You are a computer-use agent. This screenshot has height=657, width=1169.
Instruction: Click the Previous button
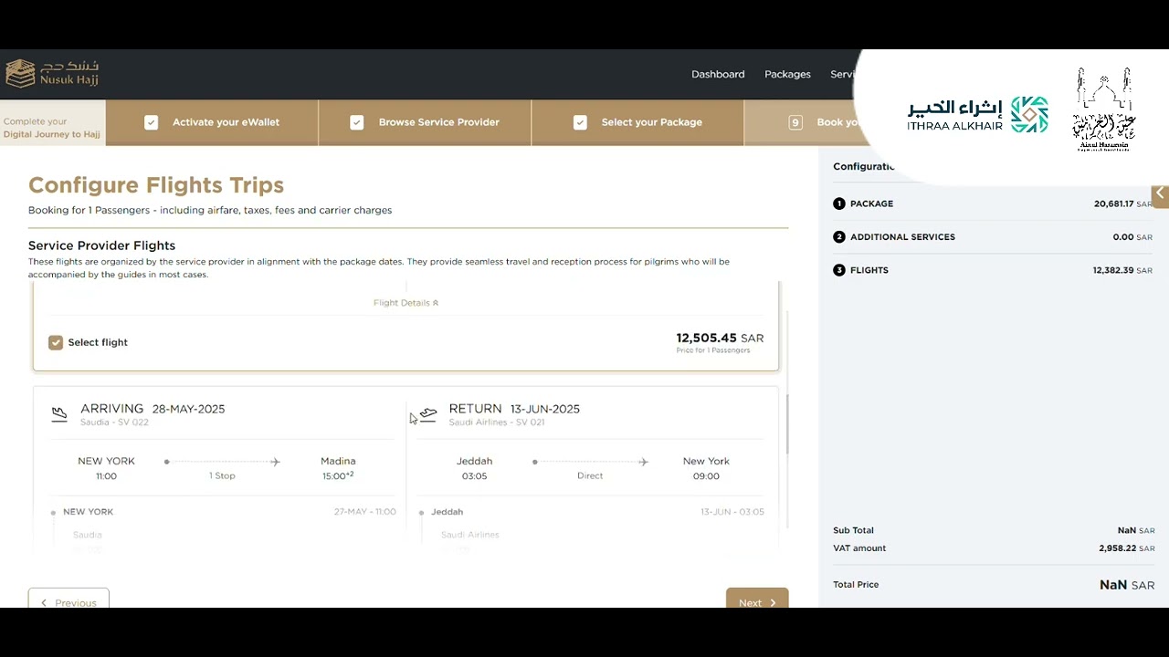[68, 600]
